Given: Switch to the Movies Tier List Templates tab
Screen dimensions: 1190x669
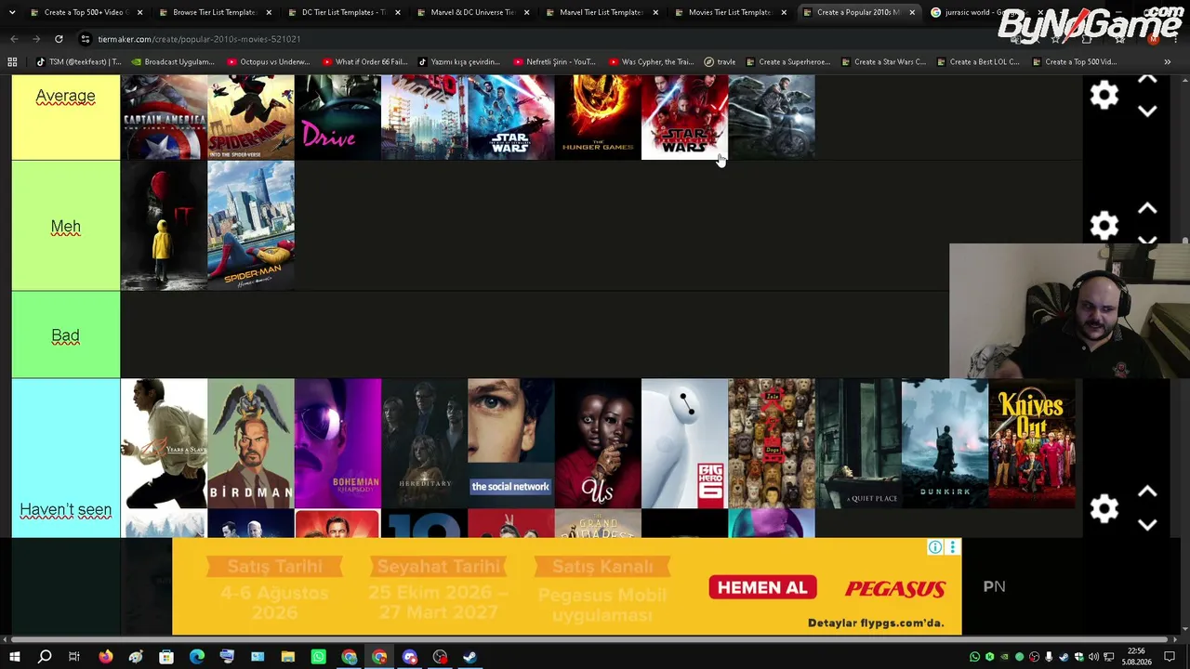Looking at the screenshot, I should [730, 12].
